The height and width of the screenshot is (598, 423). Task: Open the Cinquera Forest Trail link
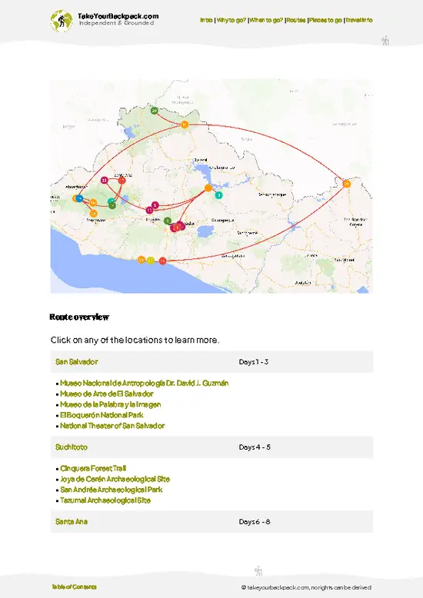coord(93,468)
